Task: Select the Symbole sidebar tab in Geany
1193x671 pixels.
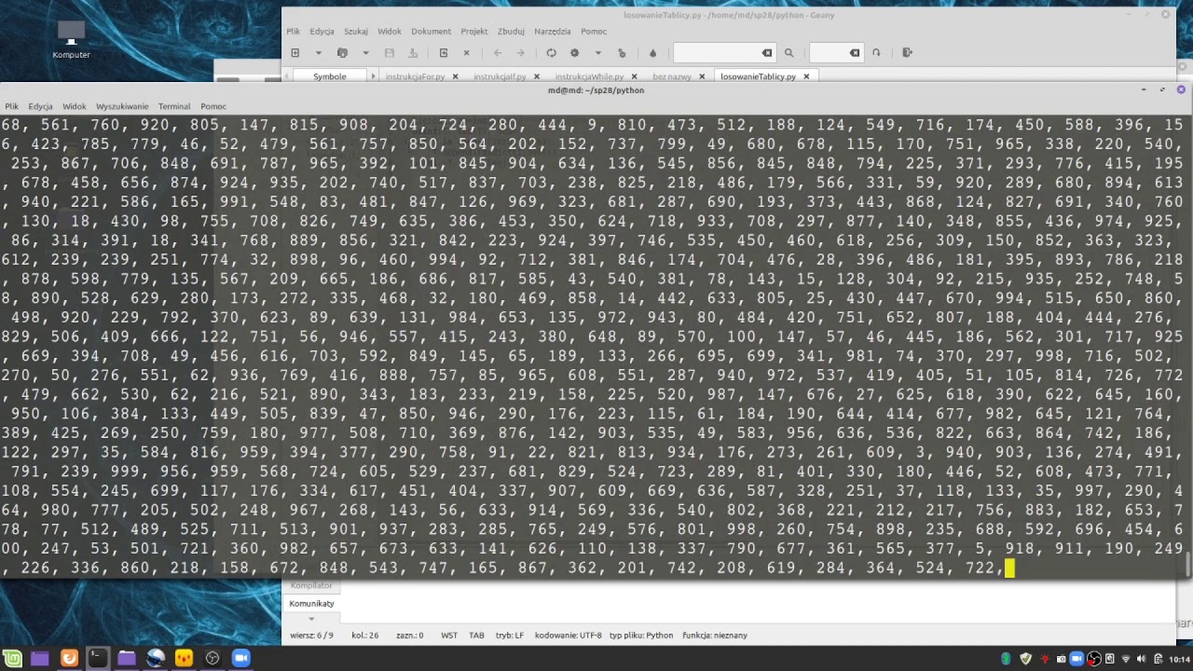Action: (x=329, y=76)
